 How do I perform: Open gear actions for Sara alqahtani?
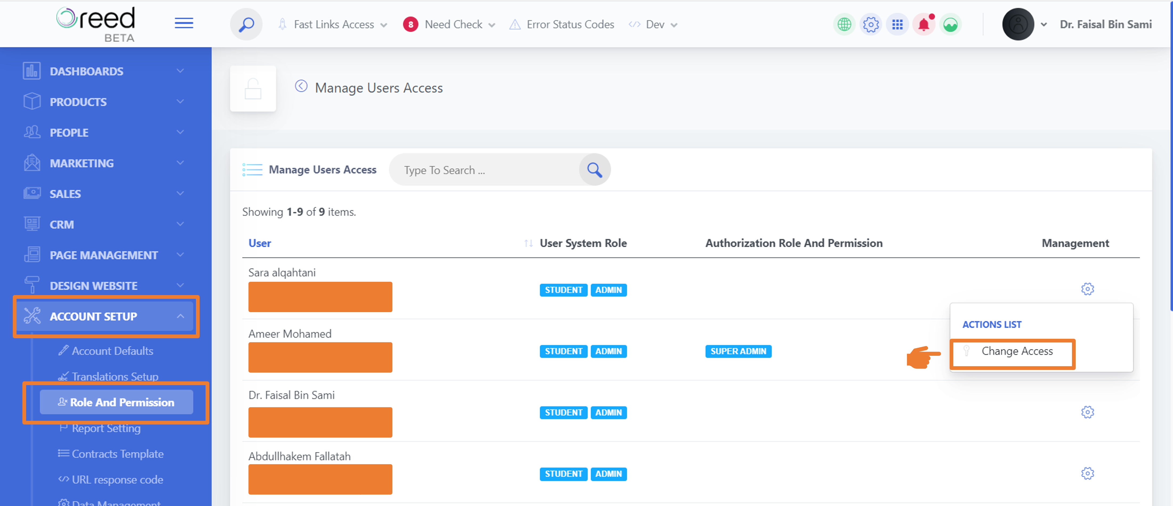click(x=1087, y=289)
